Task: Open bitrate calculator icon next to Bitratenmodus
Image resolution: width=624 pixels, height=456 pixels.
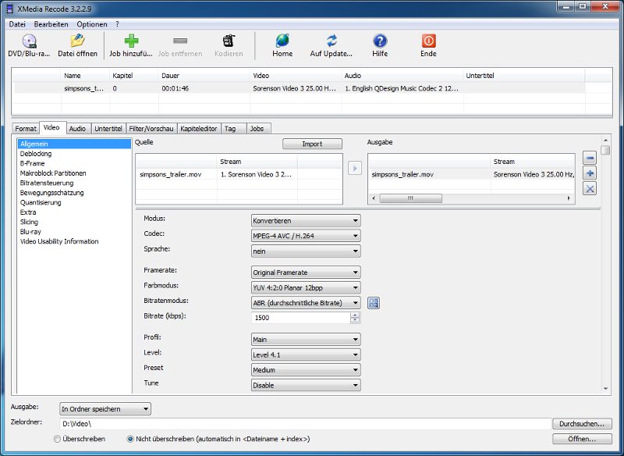Action: pyautogui.click(x=374, y=303)
